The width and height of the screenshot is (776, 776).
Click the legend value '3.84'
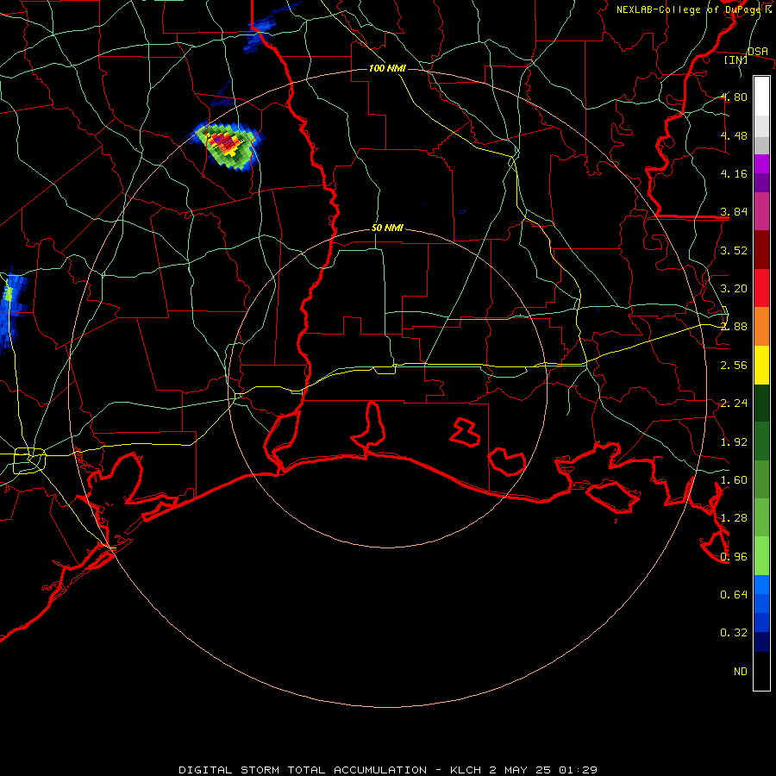tap(734, 212)
